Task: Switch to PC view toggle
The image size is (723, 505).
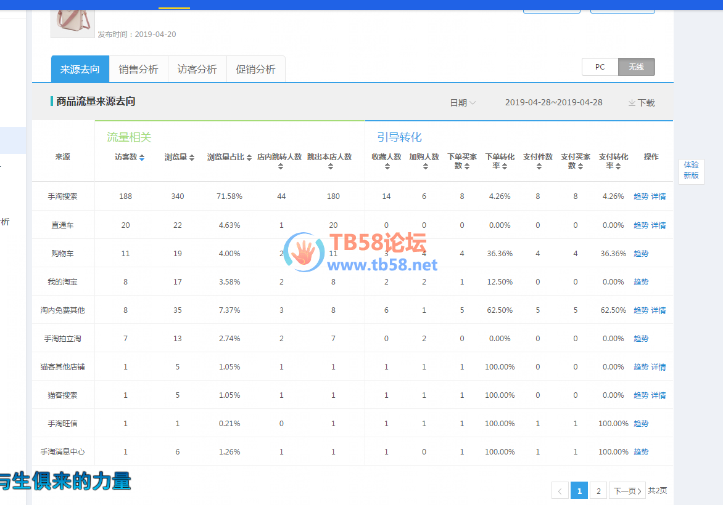Action: click(600, 67)
